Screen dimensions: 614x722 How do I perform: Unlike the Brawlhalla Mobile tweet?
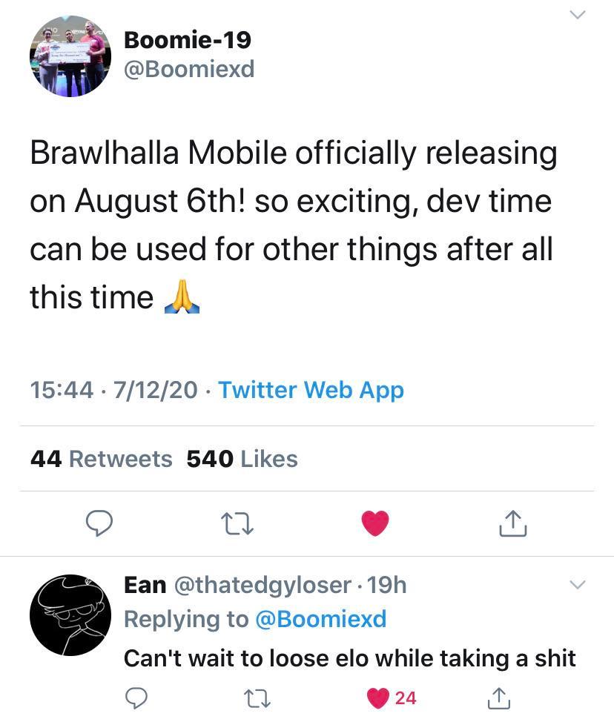click(x=375, y=524)
